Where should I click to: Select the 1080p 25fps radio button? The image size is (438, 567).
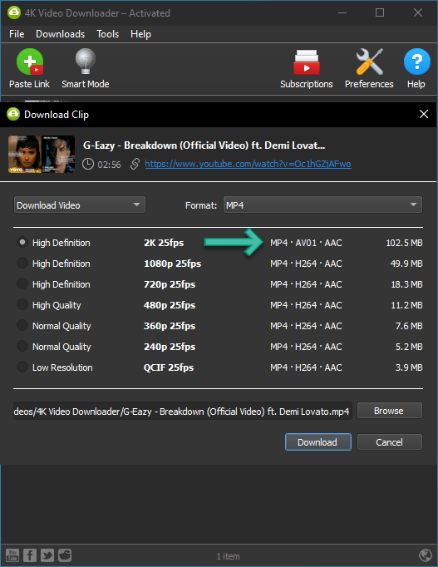click(22, 263)
